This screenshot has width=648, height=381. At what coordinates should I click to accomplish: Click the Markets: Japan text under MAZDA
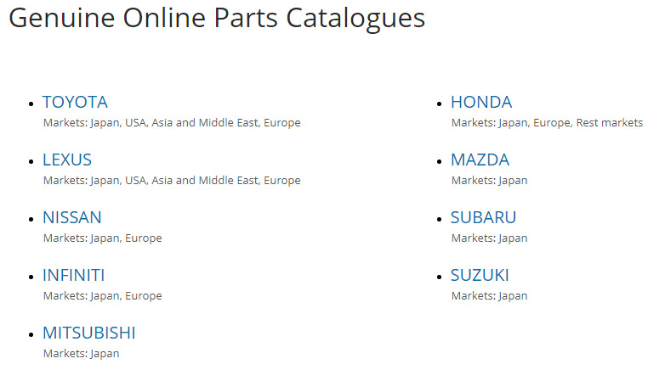[489, 181]
